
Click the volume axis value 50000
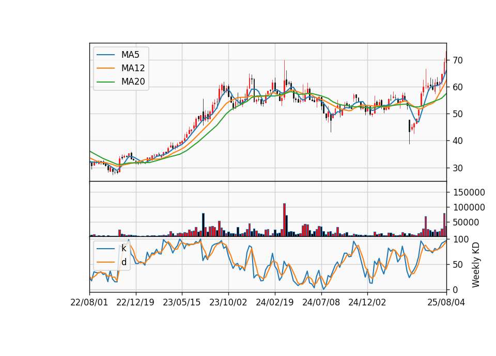(x=466, y=222)
